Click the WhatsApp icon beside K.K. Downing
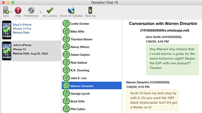This screenshot has height=113, width=202. (66, 70)
